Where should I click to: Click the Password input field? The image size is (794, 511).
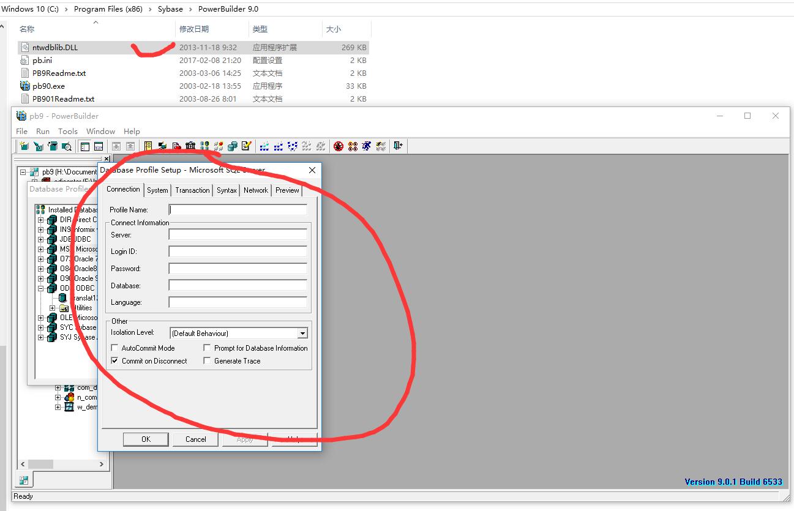pyautogui.click(x=238, y=269)
